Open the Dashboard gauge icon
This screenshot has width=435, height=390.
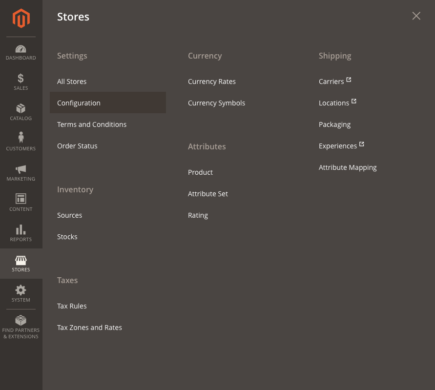point(21,49)
